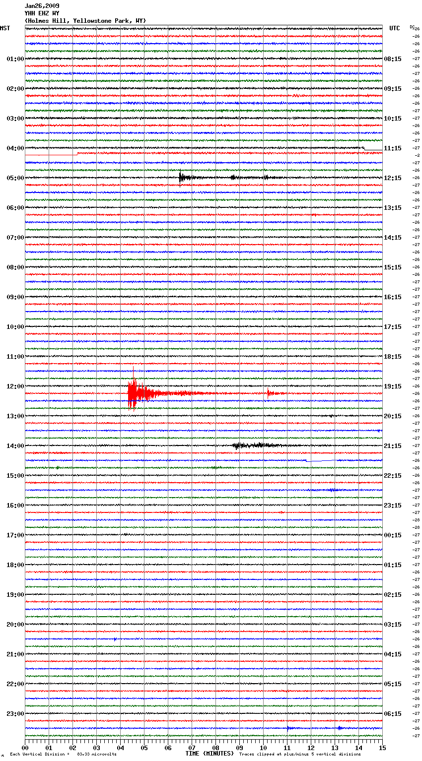Select the 09:00 MST hour label
The width and height of the screenshot is (422, 761).
[x=15, y=297]
